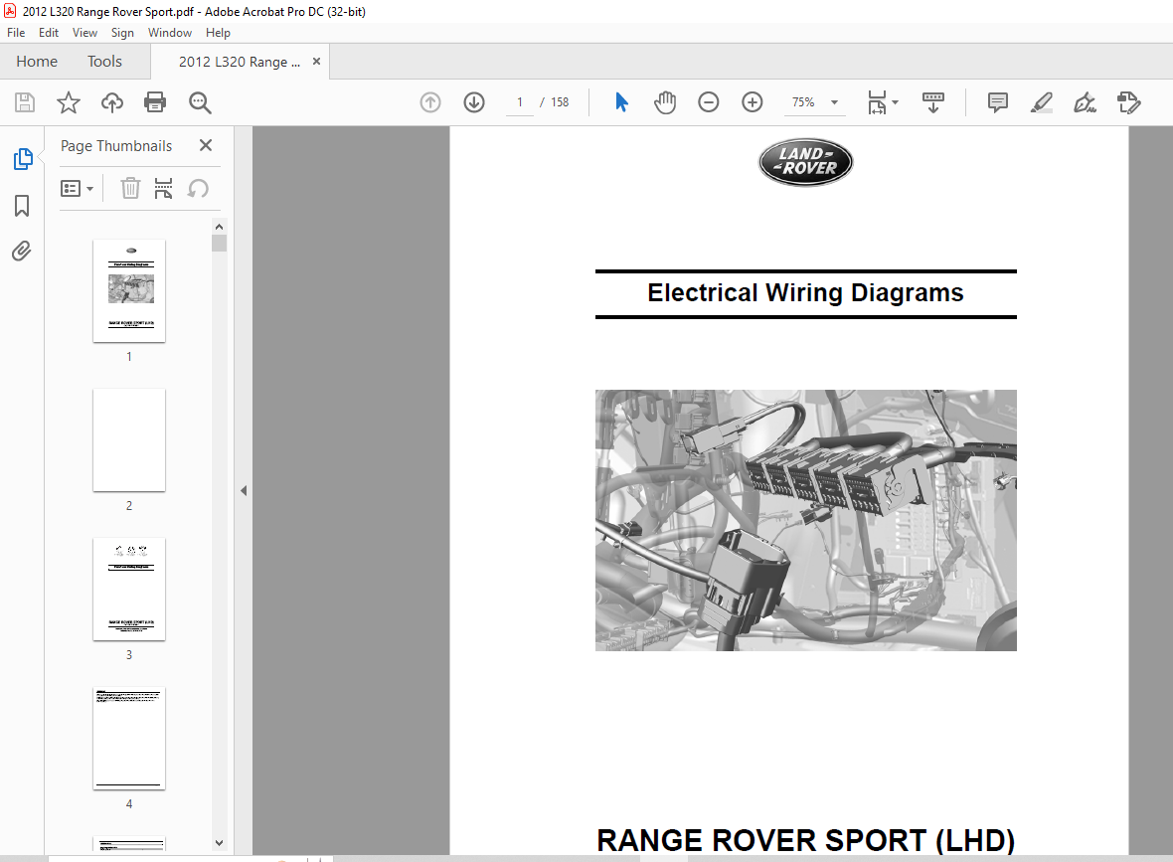1173x862 pixels.
Task: Click the RANGE ROVER SPORT (LHD) title
Action: (805, 840)
